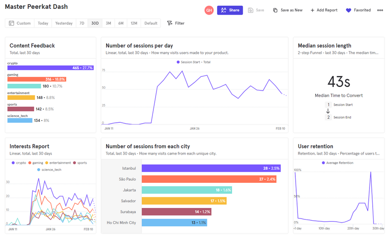The image size is (389, 238).
Task: Select the 7D date range tab
Action: [82, 23]
